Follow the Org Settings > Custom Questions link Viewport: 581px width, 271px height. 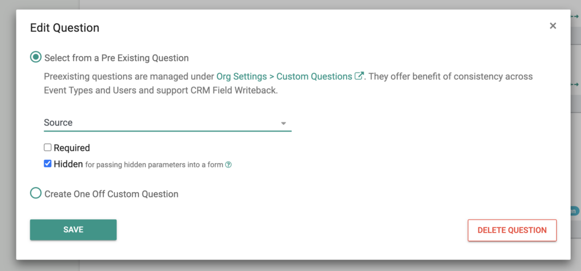[x=284, y=77]
